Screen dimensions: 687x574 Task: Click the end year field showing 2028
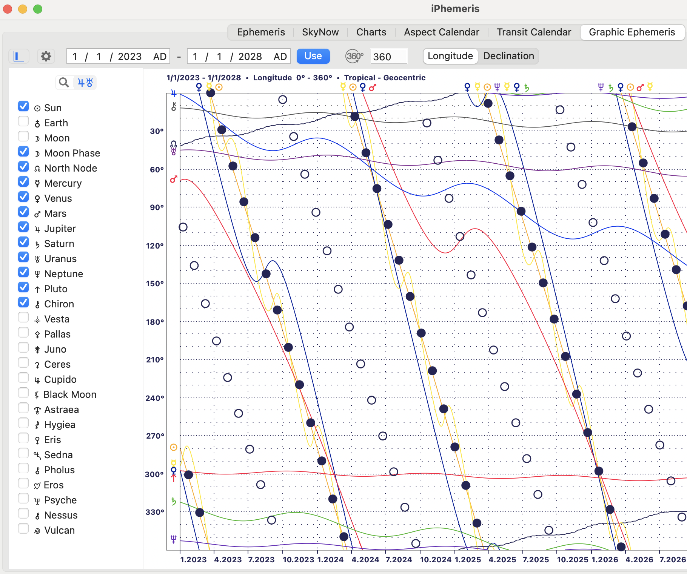(x=251, y=56)
